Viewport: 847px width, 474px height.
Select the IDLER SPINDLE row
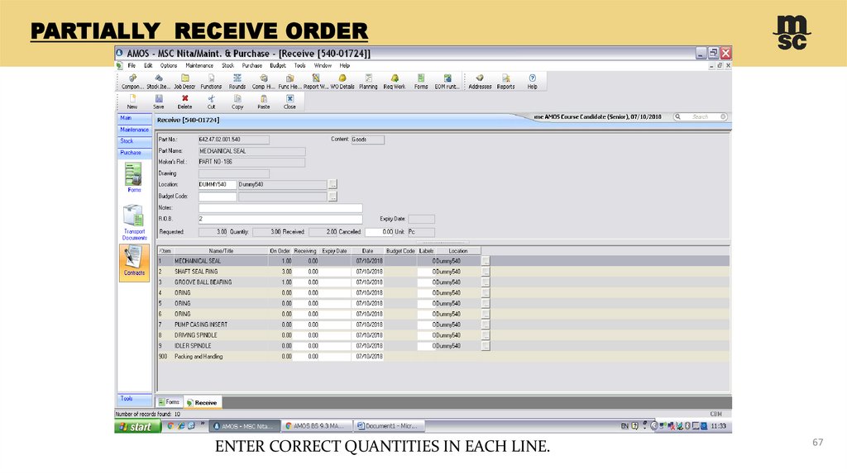point(443,346)
